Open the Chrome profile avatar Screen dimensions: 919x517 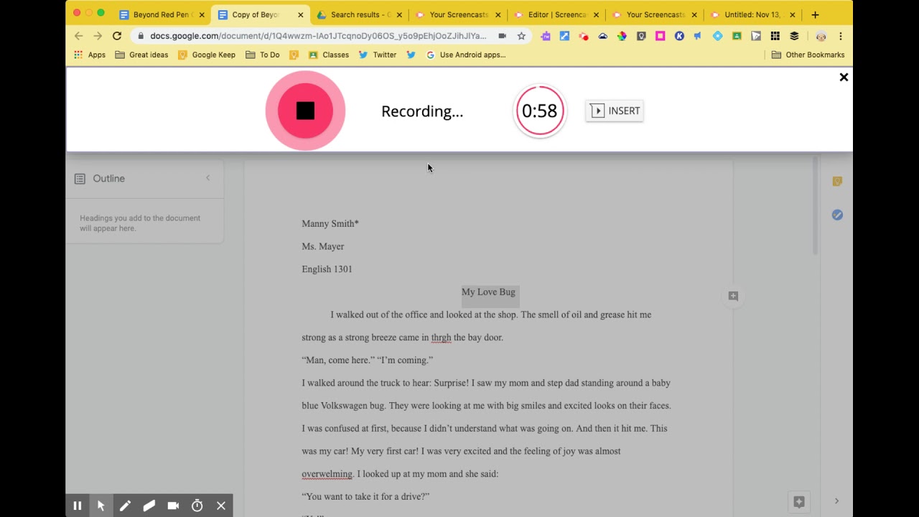[821, 36]
